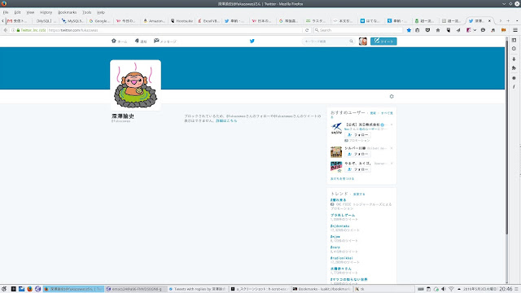Viewport: 521px width, 293px height.
Task: Open Twitter Notifications (通知)
Action: pos(141,42)
